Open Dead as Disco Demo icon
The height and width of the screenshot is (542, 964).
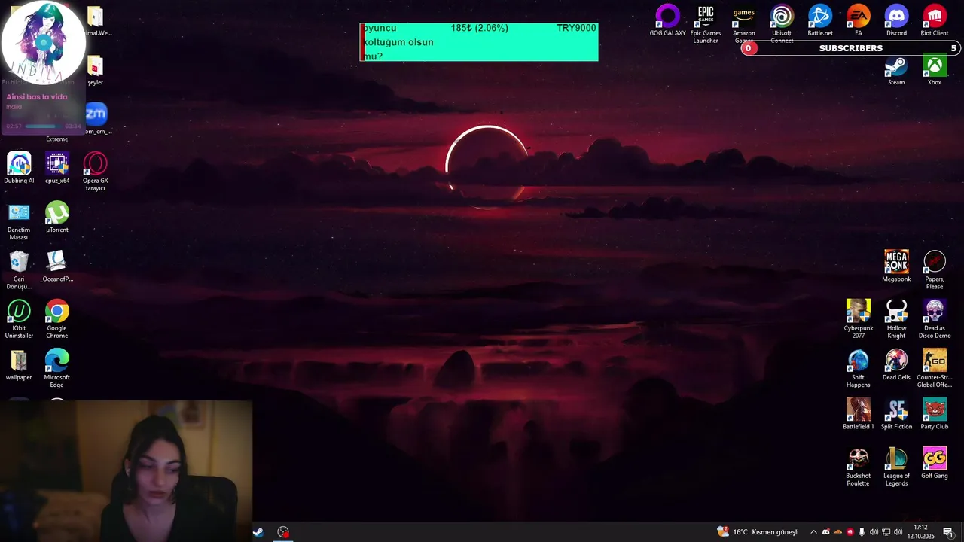tap(935, 319)
